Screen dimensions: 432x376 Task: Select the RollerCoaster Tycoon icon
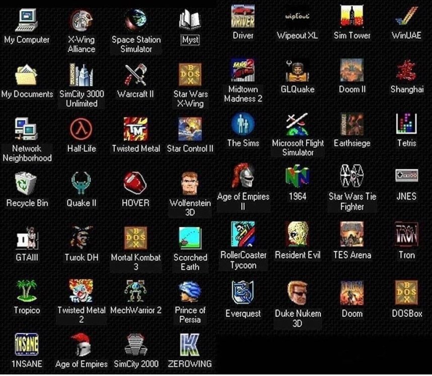coord(243,234)
